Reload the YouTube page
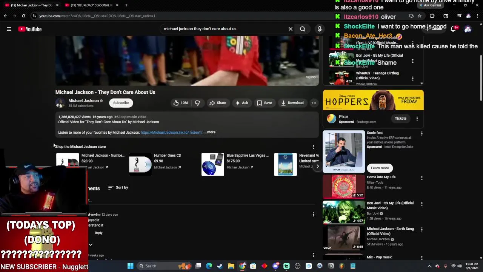Viewport: 483px width, 272px height. [x=23, y=16]
